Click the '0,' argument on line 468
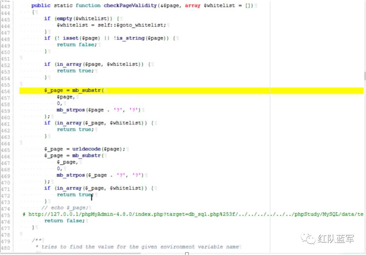 coord(60,169)
